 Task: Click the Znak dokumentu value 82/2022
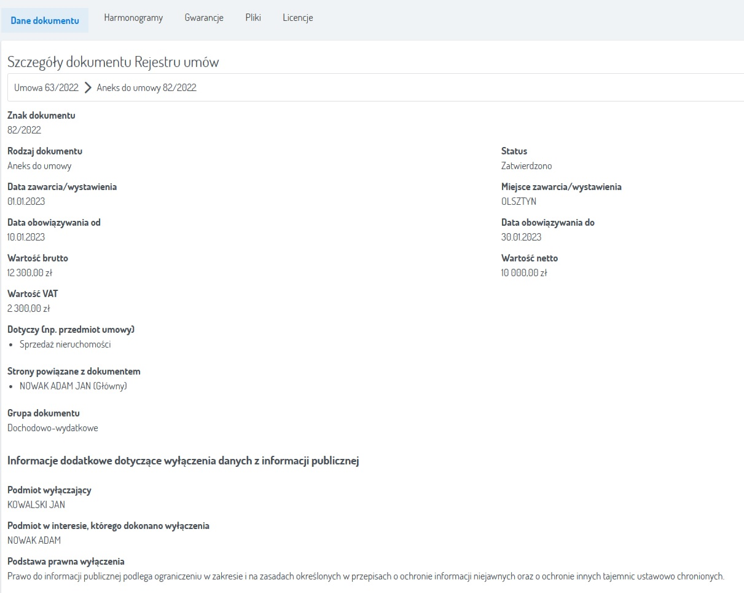pos(24,130)
